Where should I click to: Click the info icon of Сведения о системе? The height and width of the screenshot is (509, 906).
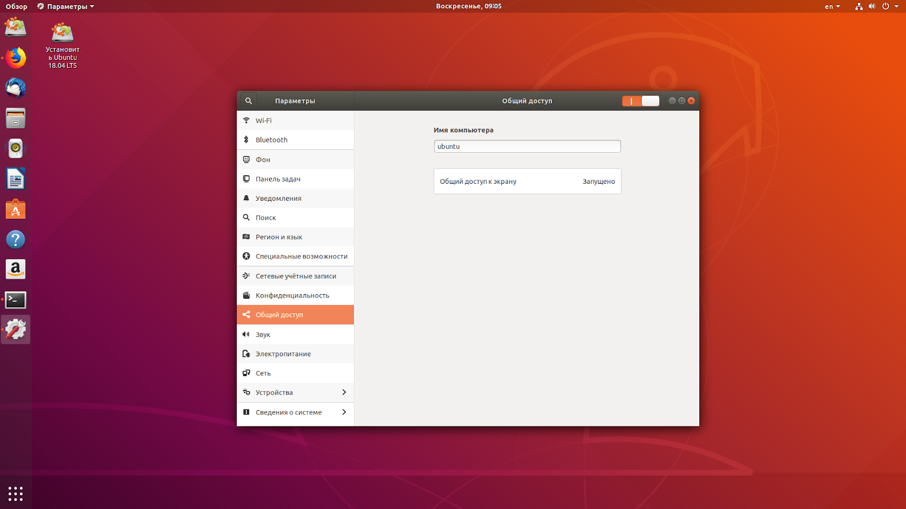[246, 412]
